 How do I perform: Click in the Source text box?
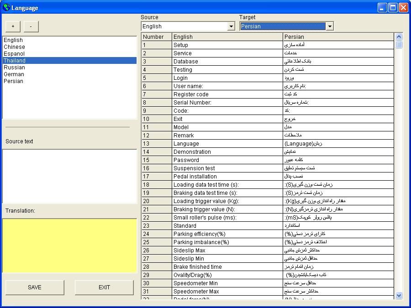(x=69, y=176)
